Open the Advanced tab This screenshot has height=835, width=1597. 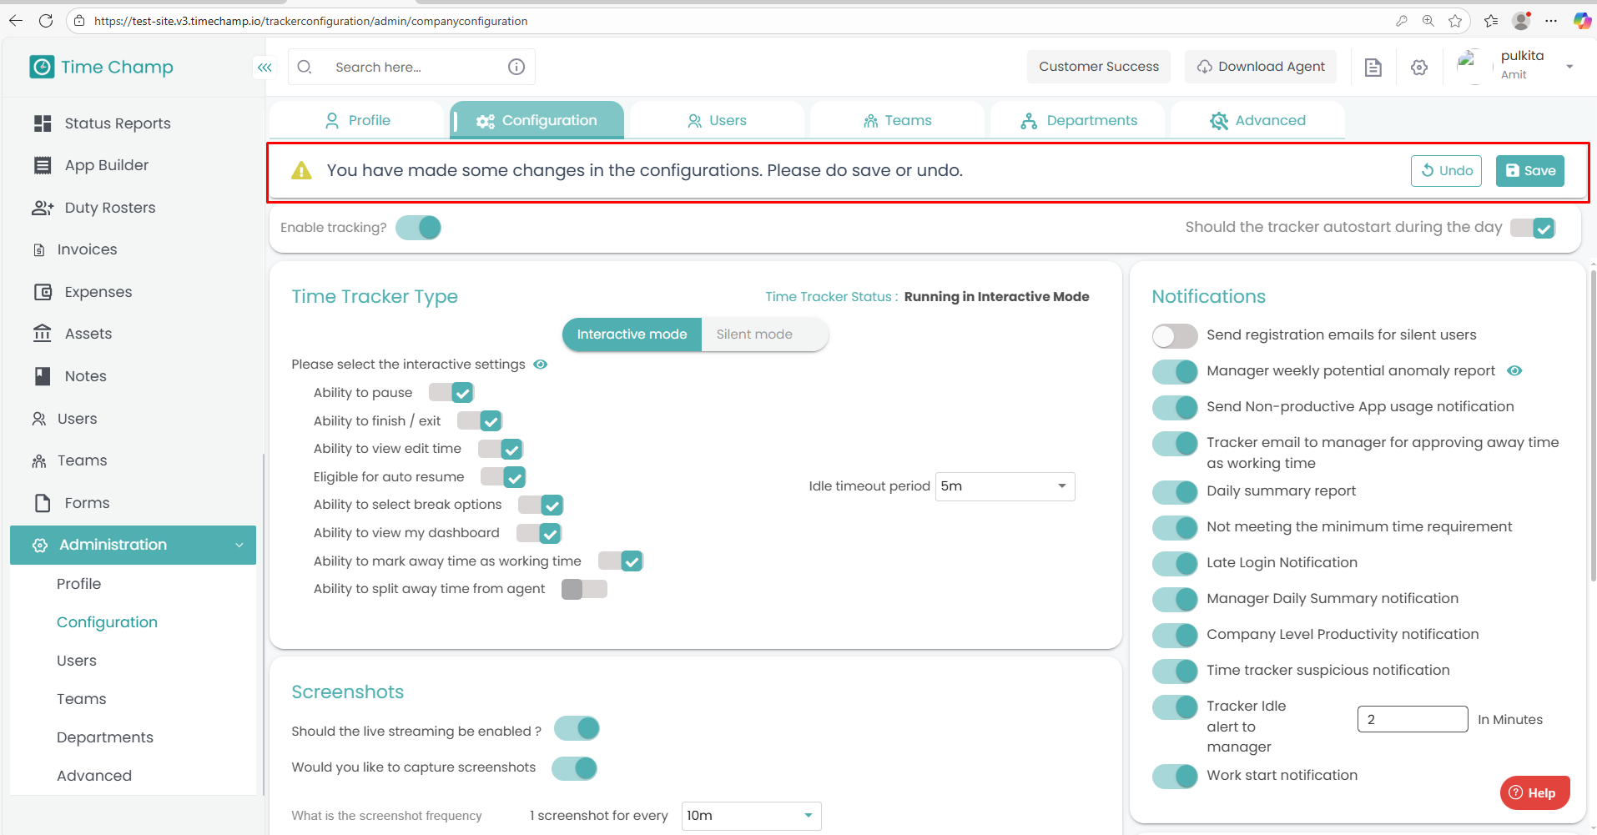[1257, 121]
